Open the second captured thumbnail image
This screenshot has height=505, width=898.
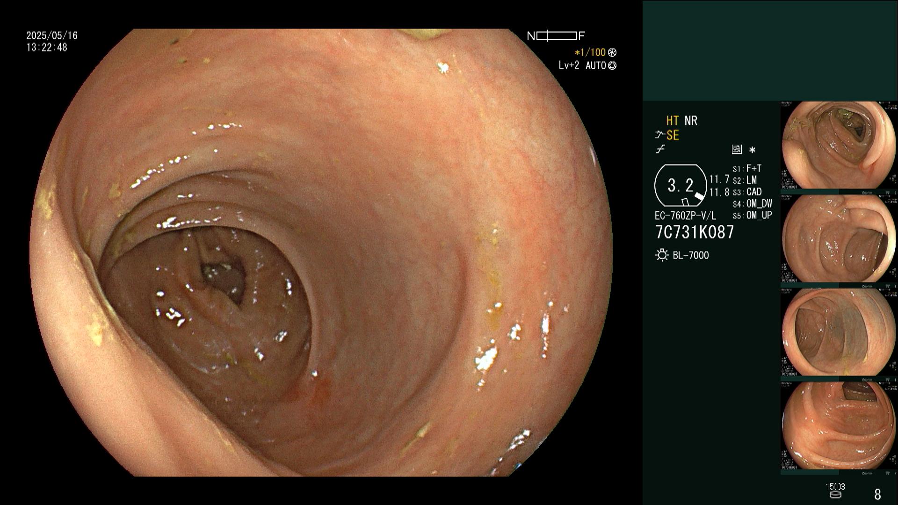click(839, 238)
